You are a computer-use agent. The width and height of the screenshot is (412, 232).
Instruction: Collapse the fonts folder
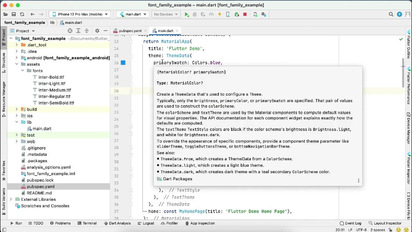point(23,71)
